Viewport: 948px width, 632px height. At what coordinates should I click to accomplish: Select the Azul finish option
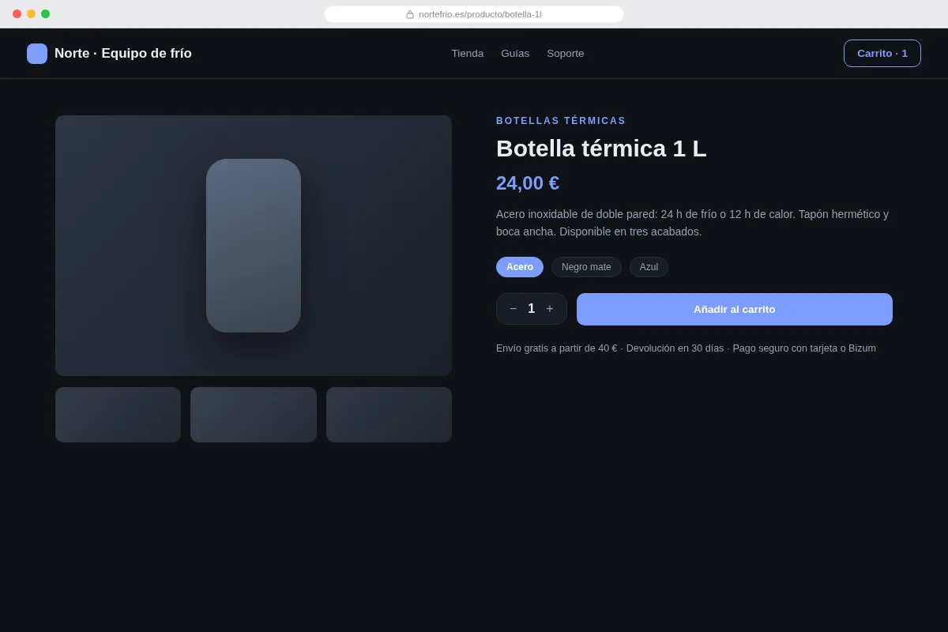click(649, 267)
